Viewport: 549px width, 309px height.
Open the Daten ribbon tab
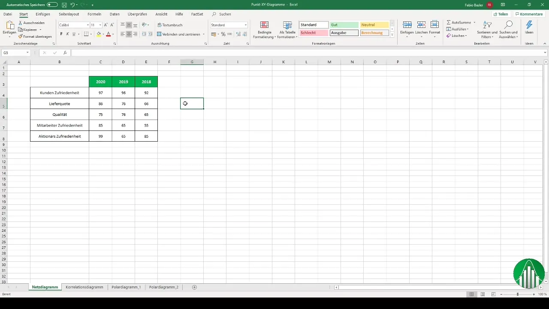(115, 14)
